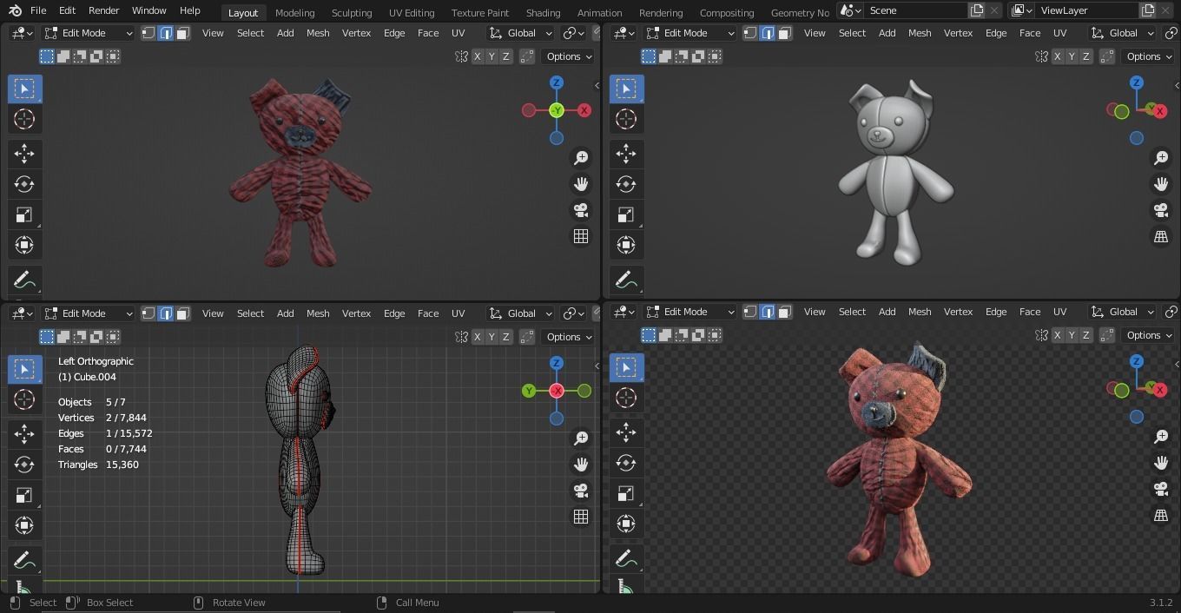1181x613 pixels.
Task: Select the Transform tool in top-left viewport
Action: [24, 245]
